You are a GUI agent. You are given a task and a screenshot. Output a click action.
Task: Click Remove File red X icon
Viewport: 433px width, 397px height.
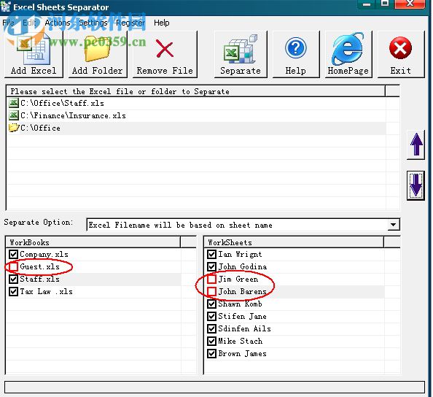(x=165, y=49)
